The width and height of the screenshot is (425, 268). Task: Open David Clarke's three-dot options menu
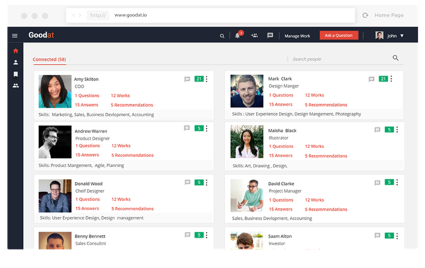pyautogui.click(x=397, y=182)
